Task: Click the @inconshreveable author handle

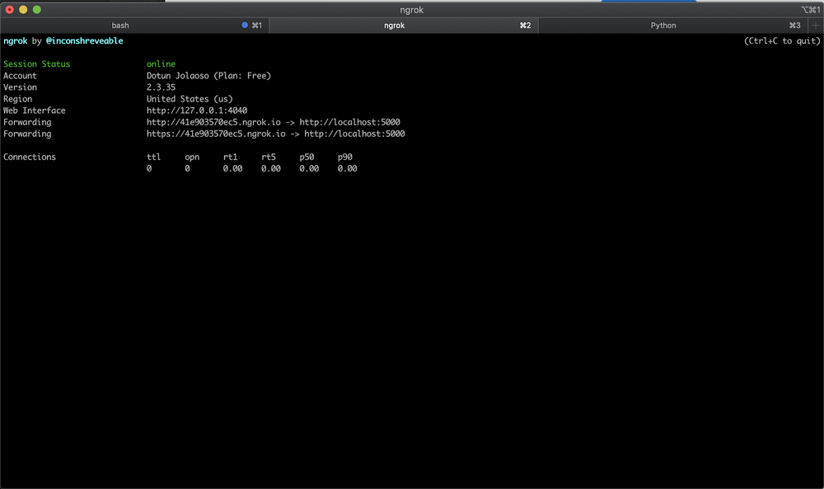Action: pos(84,41)
